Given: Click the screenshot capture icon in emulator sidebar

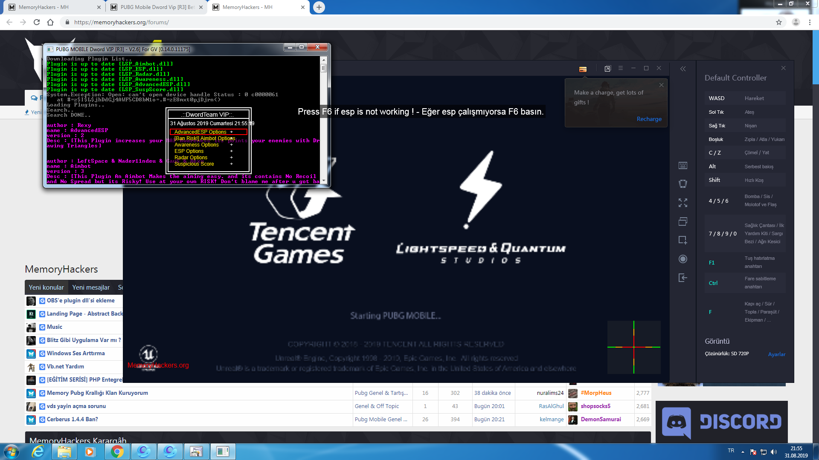Looking at the screenshot, I should pos(683,240).
